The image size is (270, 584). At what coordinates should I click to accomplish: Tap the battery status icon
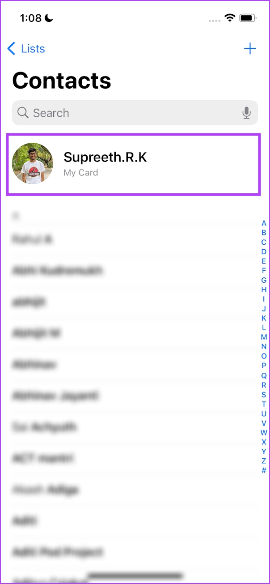click(x=248, y=18)
